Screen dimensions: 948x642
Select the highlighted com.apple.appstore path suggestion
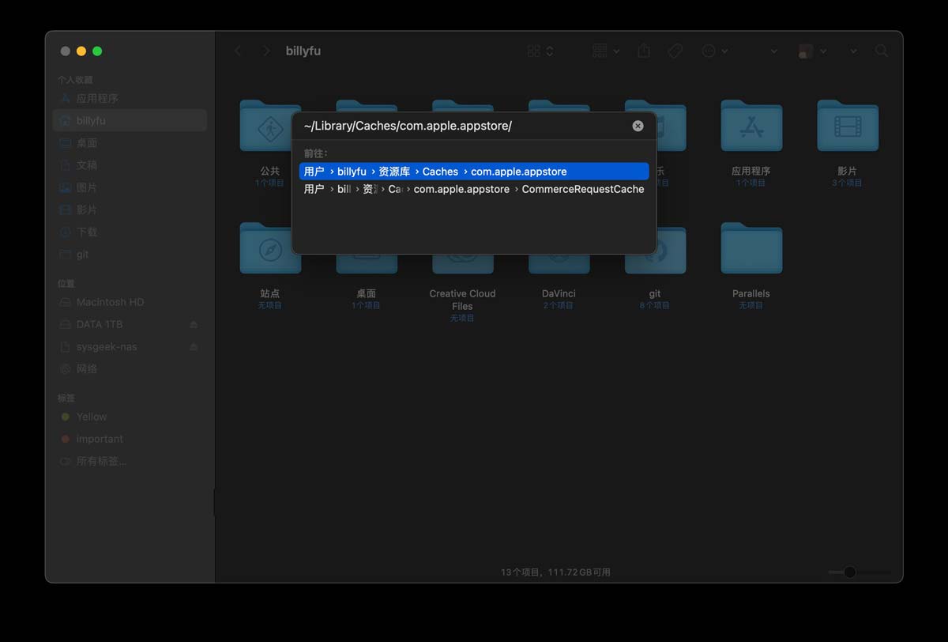point(473,172)
